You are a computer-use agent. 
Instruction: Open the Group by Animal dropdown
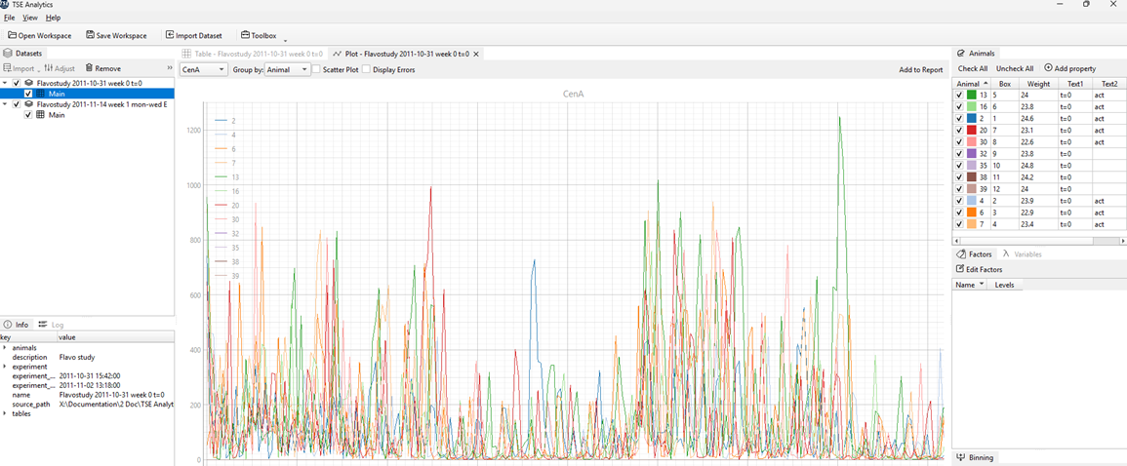[x=288, y=69]
